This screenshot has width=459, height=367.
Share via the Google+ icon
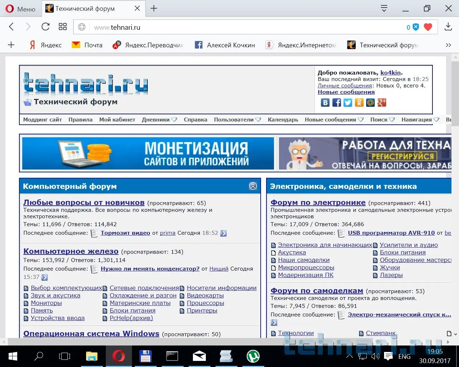[x=382, y=103]
